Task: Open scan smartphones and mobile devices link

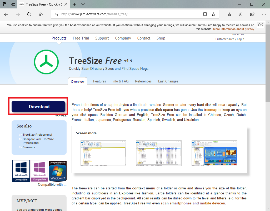Action: pos(193,203)
